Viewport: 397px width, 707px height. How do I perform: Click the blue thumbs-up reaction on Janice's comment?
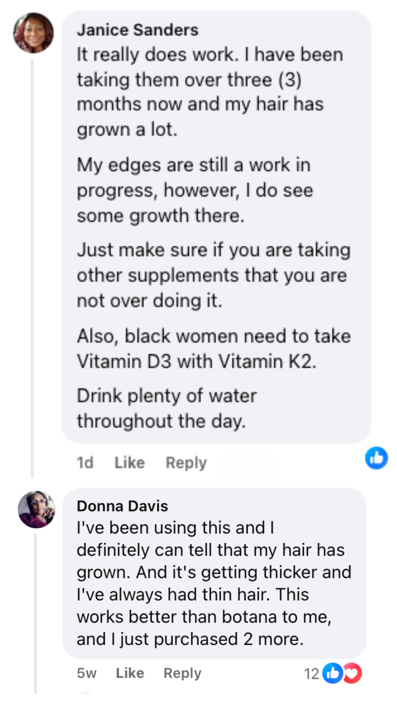(x=376, y=458)
